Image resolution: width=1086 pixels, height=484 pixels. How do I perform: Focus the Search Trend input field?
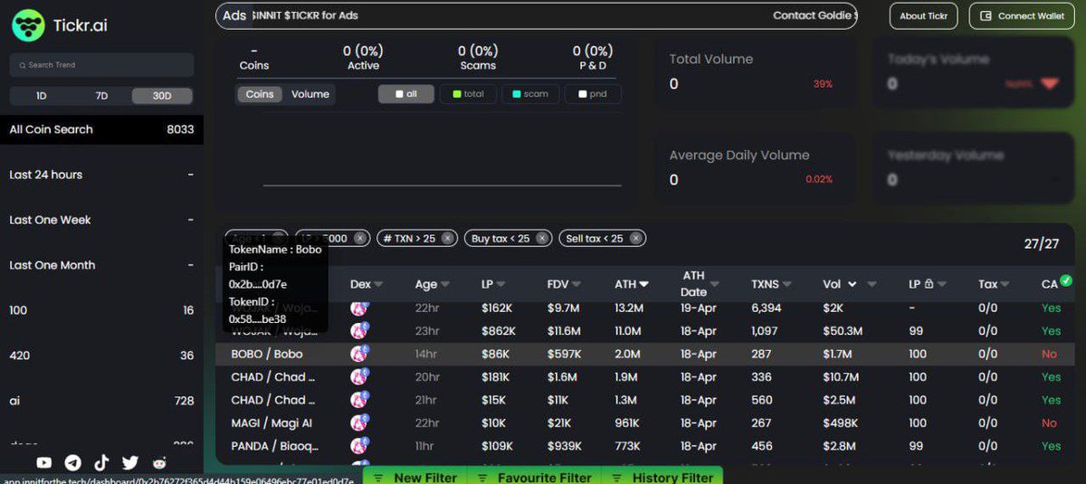tap(101, 65)
